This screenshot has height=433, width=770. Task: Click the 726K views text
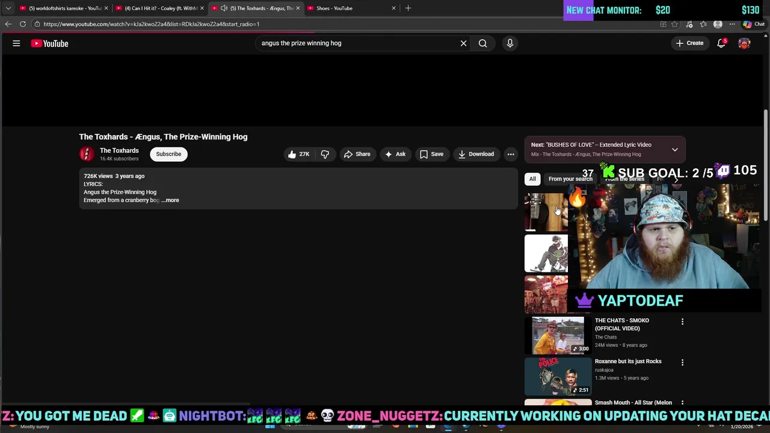click(x=98, y=176)
